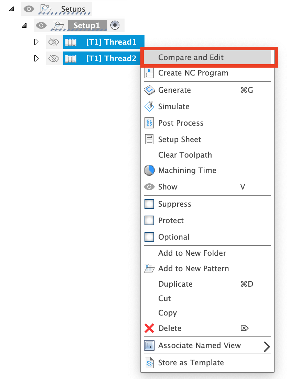Click the Setup1 active setup radio marker

point(115,25)
